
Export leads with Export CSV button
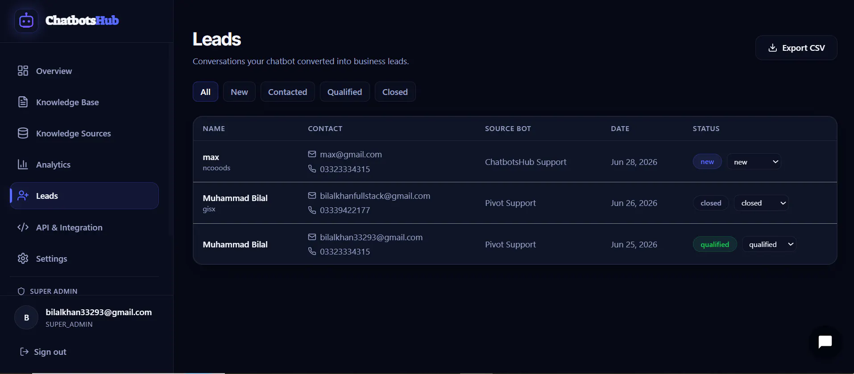pyautogui.click(x=796, y=48)
